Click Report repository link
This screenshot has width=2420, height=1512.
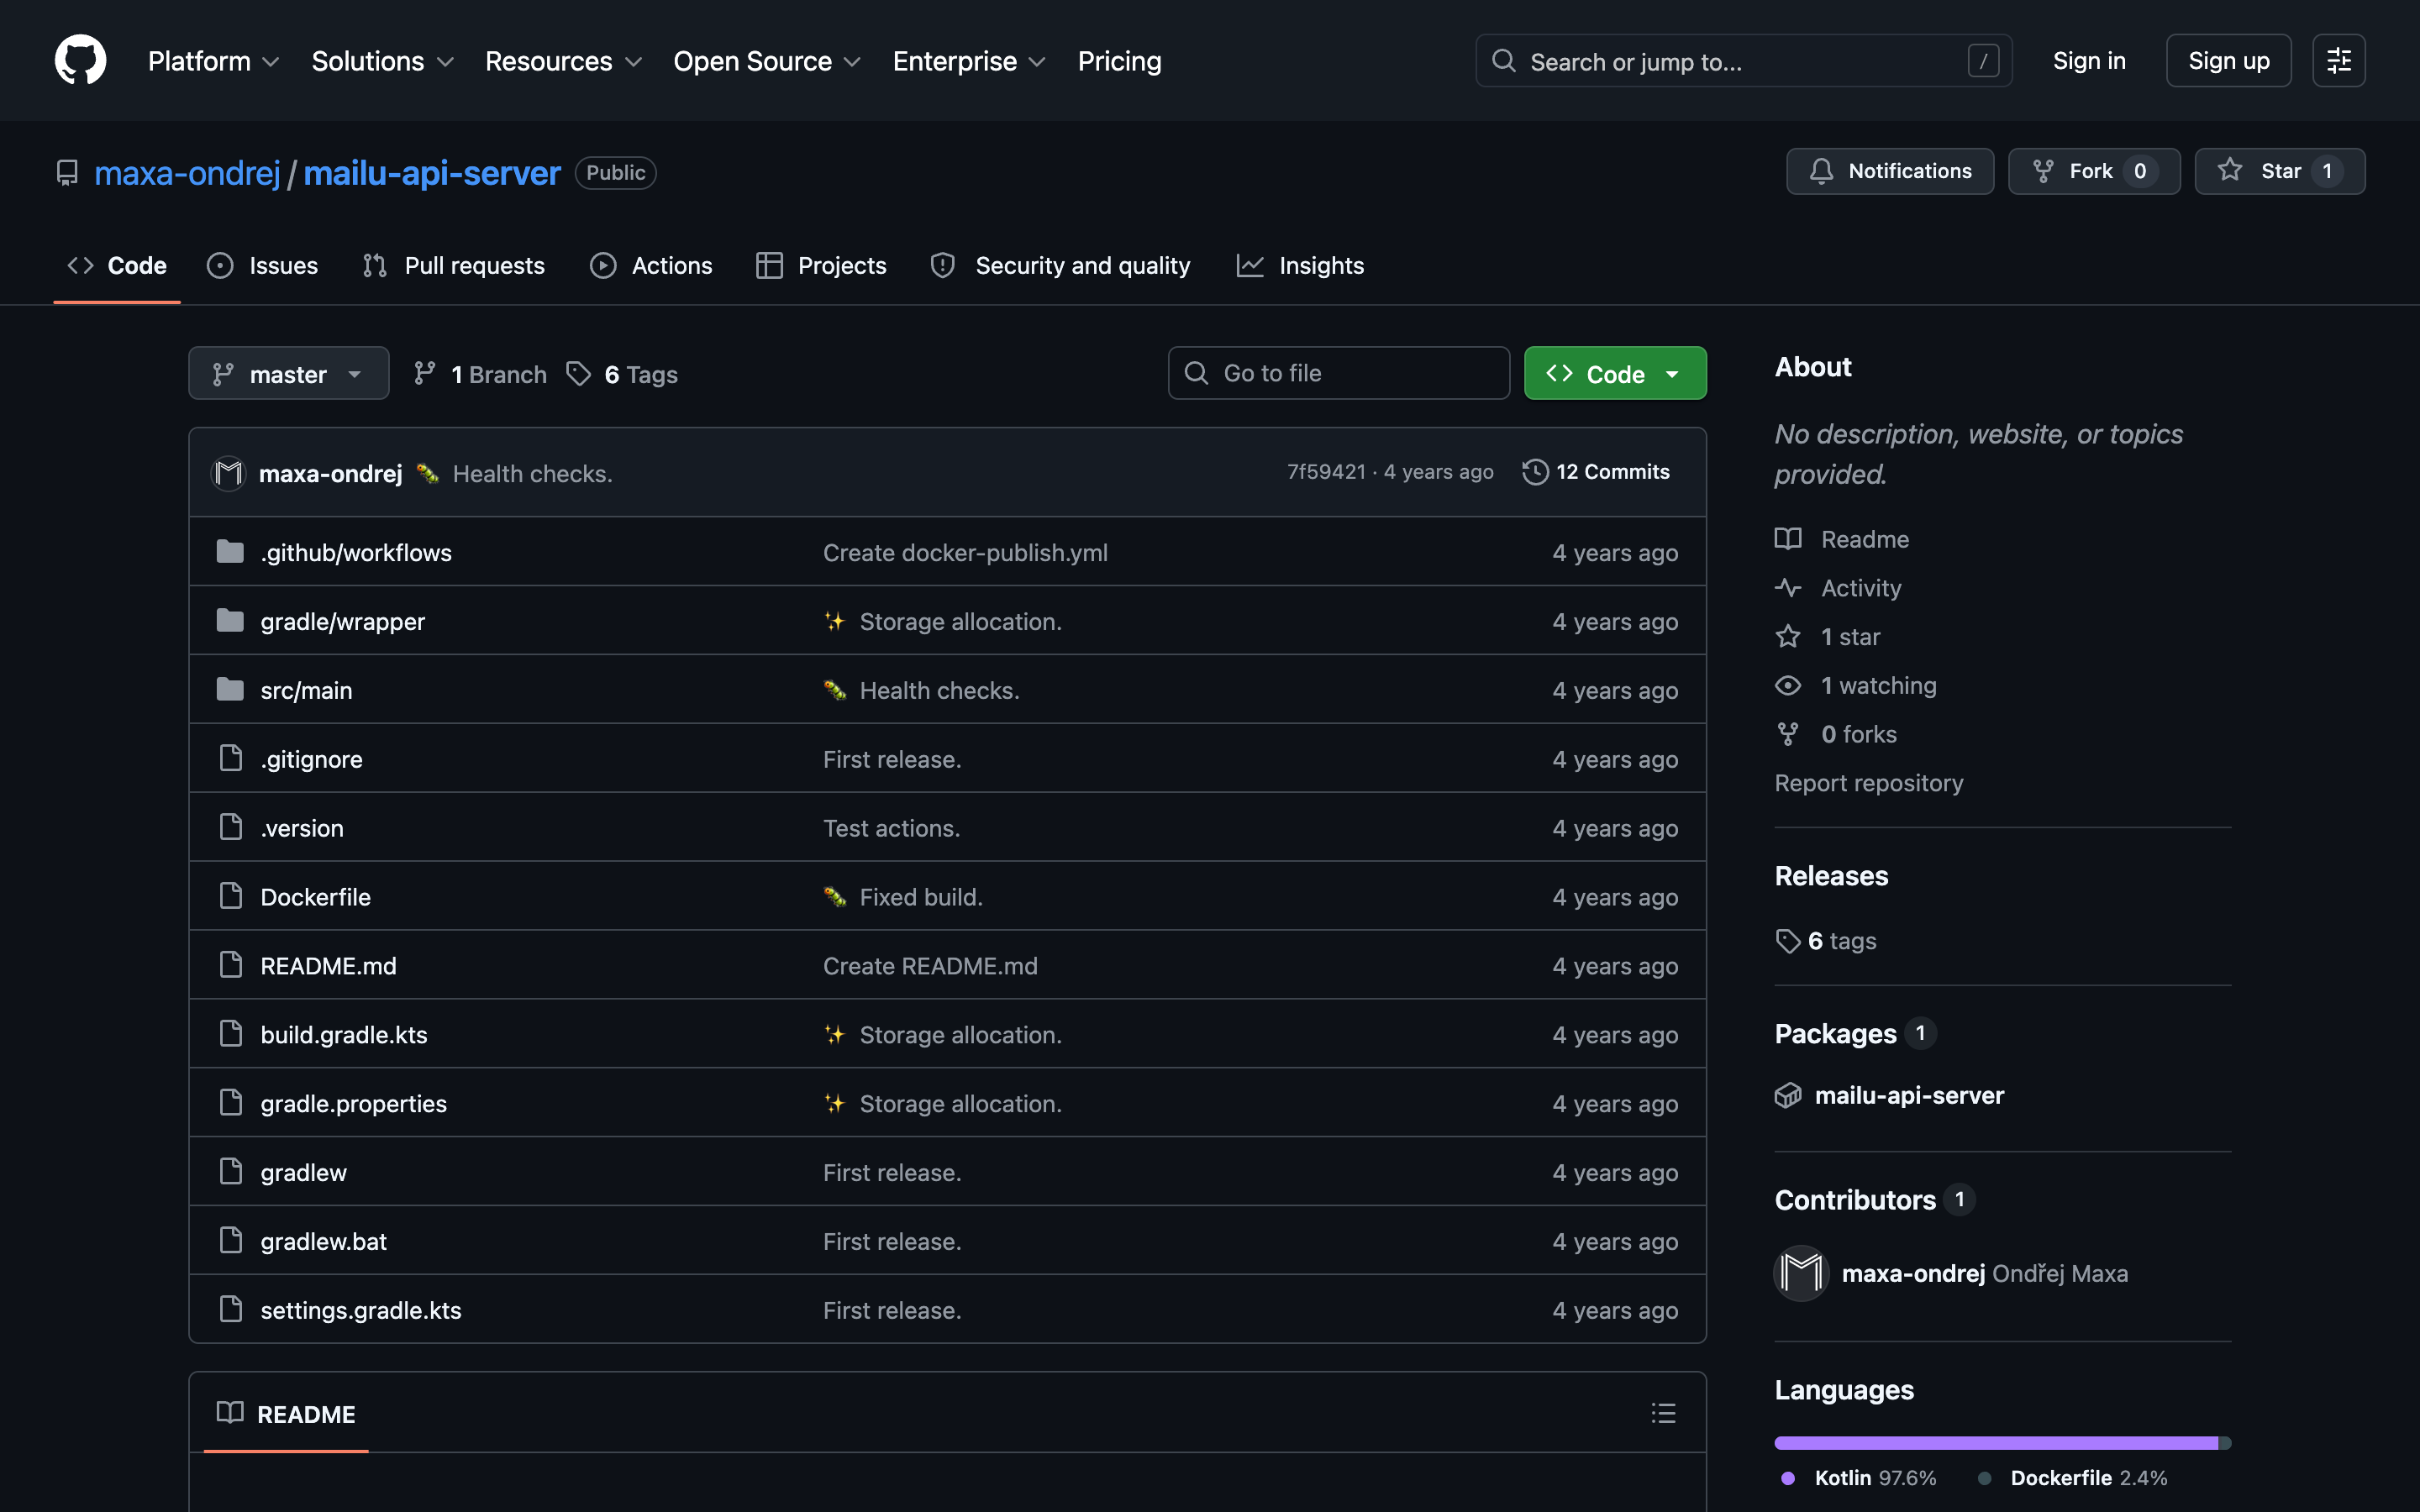1868,783
